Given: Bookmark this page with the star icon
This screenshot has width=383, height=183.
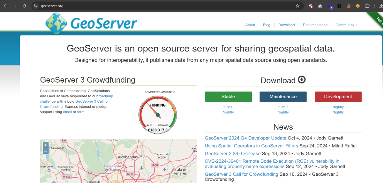Looking at the screenshot, I should click(297, 6).
